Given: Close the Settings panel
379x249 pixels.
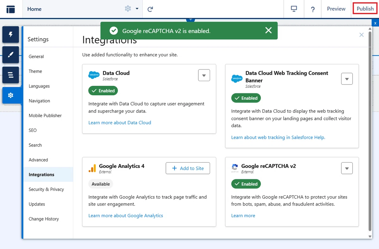Looking at the screenshot, I should [362, 35].
